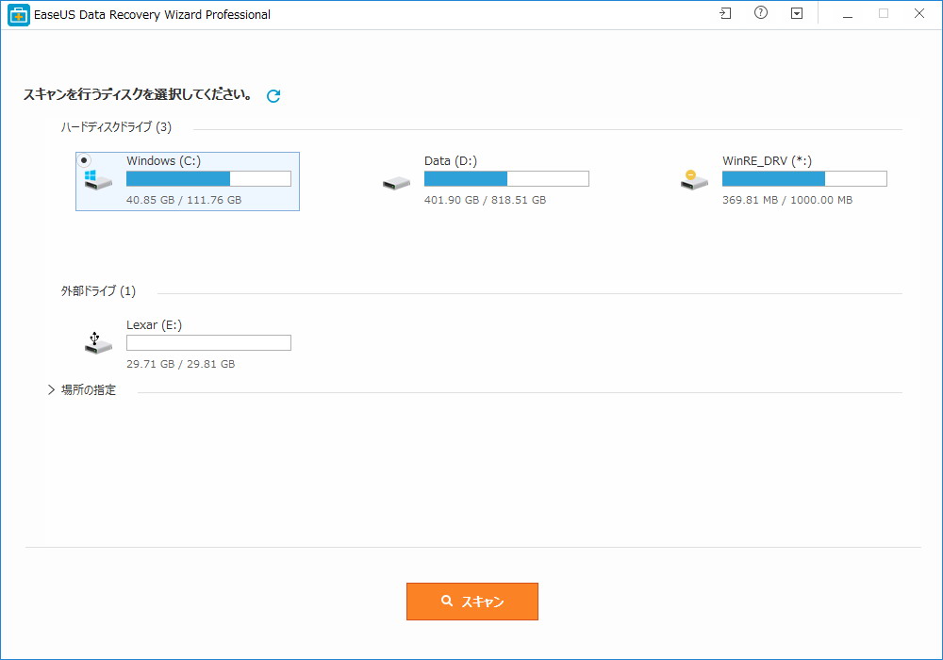
Task: Click the 40.85 GB / 111.76 GB text
Action: pyautogui.click(x=184, y=200)
